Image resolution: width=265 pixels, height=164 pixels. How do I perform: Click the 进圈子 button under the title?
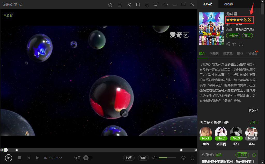[233, 36]
